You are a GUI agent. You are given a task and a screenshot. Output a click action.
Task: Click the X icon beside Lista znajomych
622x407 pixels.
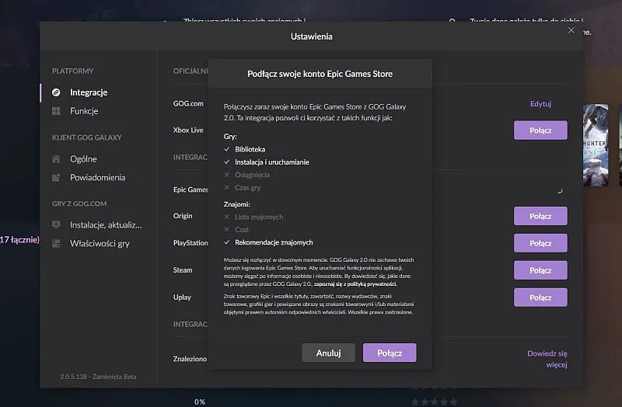pos(227,217)
